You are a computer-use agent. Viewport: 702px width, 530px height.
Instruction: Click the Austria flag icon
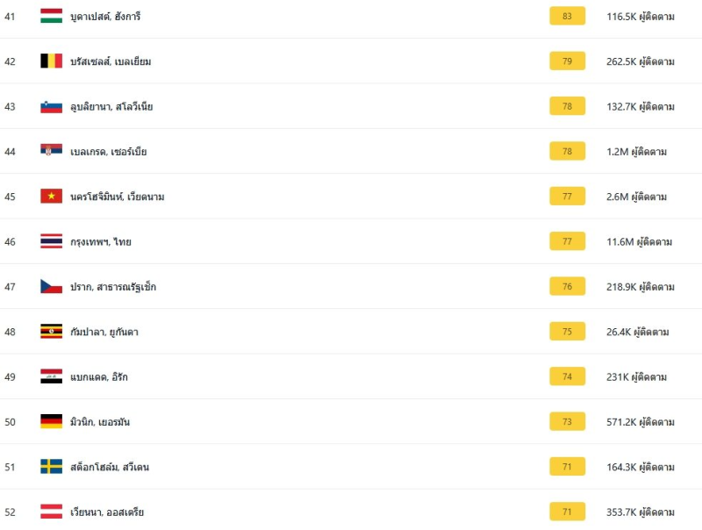[x=51, y=512]
